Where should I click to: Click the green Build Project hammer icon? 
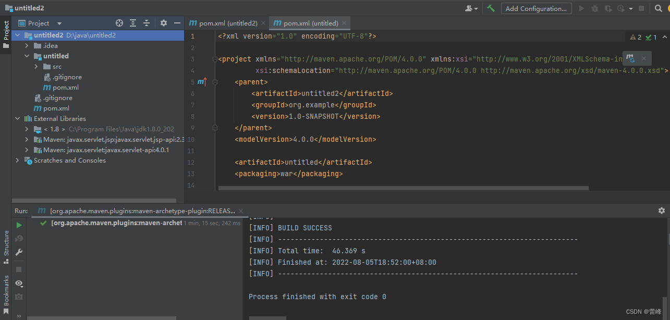point(491,8)
